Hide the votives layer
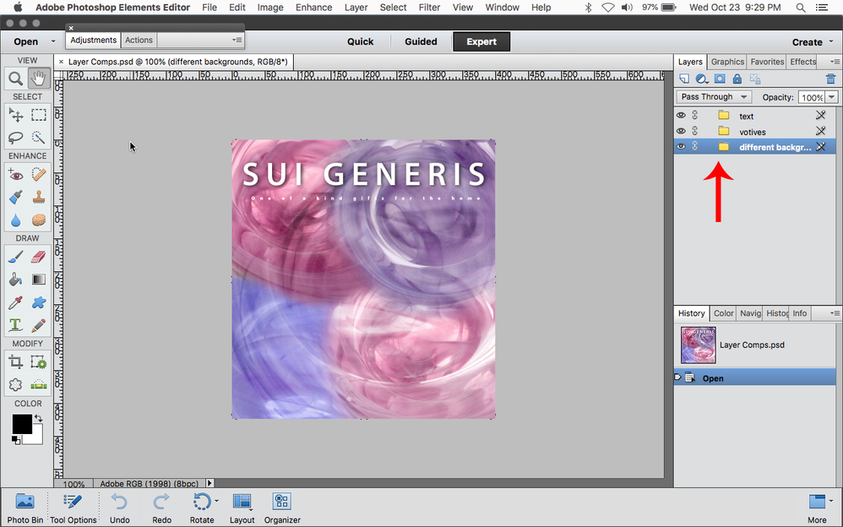The height and width of the screenshot is (527, 843). tap(681, 131)
